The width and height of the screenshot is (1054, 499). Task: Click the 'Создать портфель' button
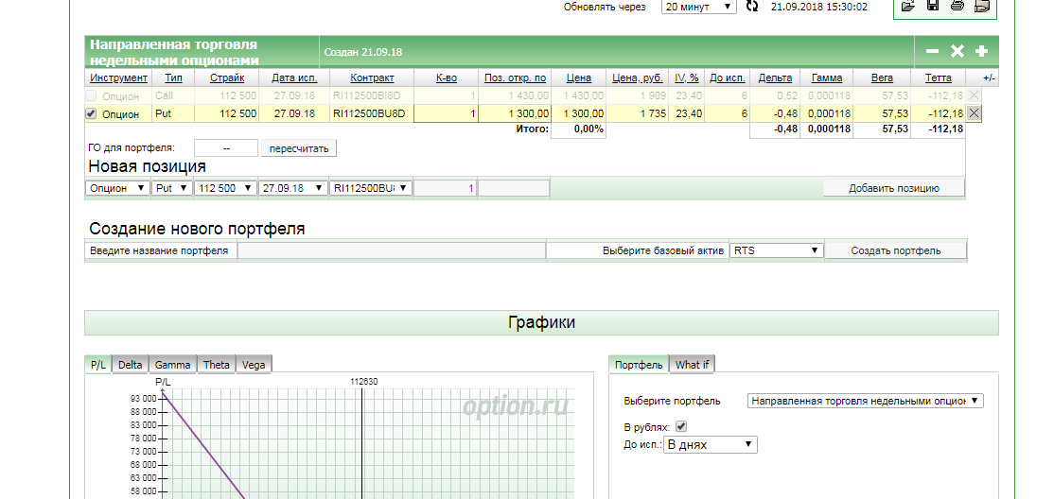coord(895,250)
